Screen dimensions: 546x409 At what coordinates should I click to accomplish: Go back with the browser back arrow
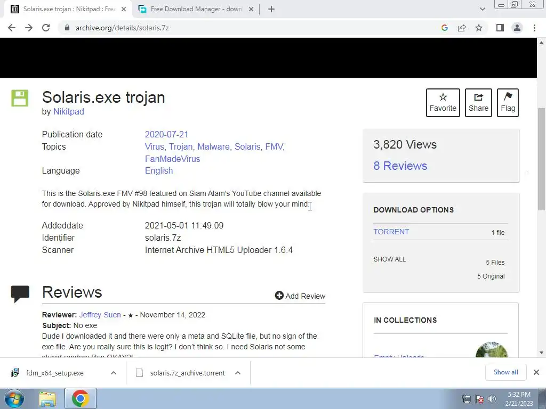12,28
